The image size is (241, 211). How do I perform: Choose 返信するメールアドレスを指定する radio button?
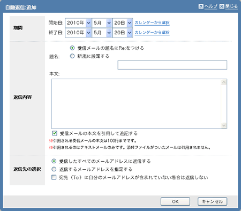[x=54, y=169]
